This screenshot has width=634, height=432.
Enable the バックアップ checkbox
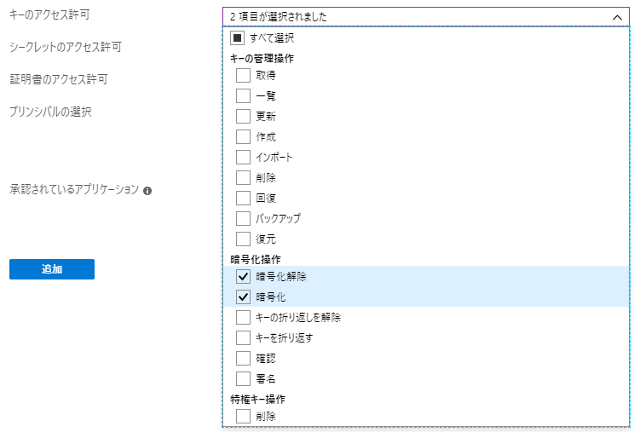tap(244, 218)
